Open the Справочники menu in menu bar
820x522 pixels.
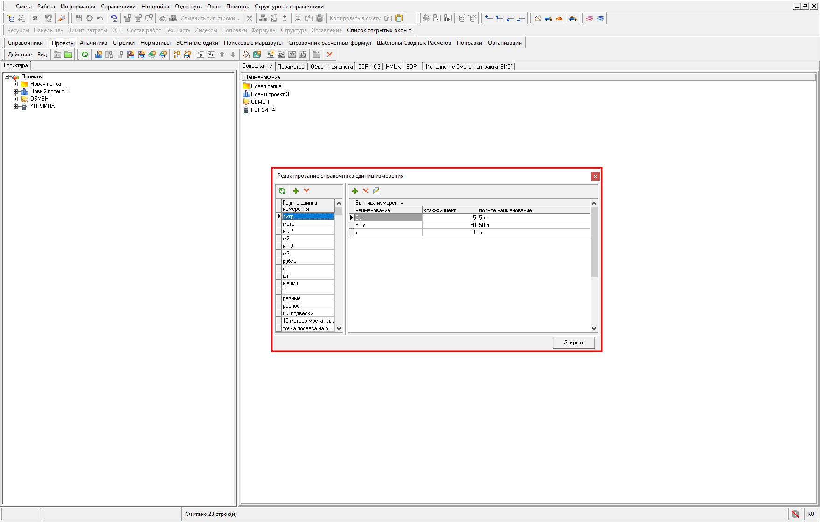point(118,7)
